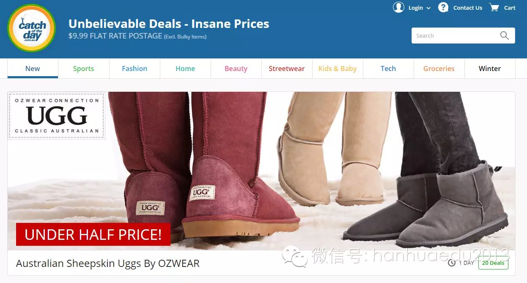Select the Groceries tab
Image resolution: width=527 pixels, height=283 pixels.
pyautogui.click(x=439, y=69)
